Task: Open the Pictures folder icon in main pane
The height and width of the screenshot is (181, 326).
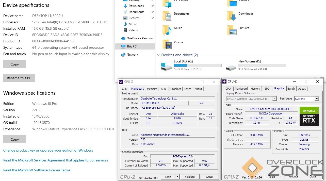Action: click(232, 30)
